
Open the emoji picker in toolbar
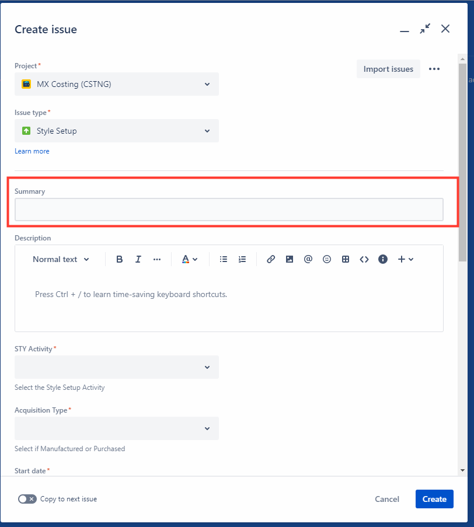(x=327, y=259)
